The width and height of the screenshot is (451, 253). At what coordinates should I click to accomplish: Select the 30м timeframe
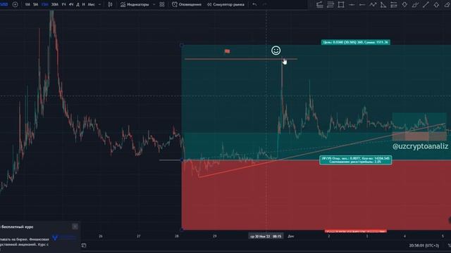point(55,4)
